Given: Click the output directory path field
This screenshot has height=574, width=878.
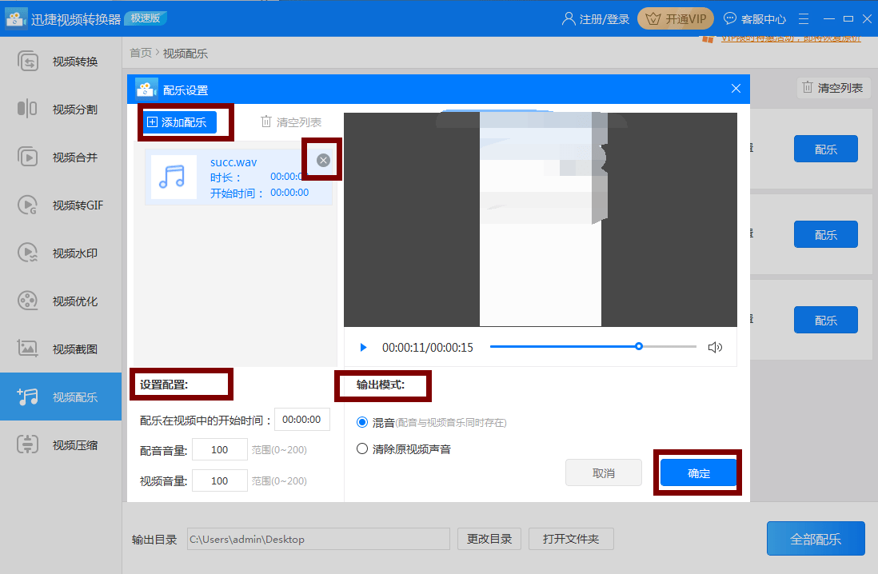Looking at the screenshot, I should coord(318,539).
